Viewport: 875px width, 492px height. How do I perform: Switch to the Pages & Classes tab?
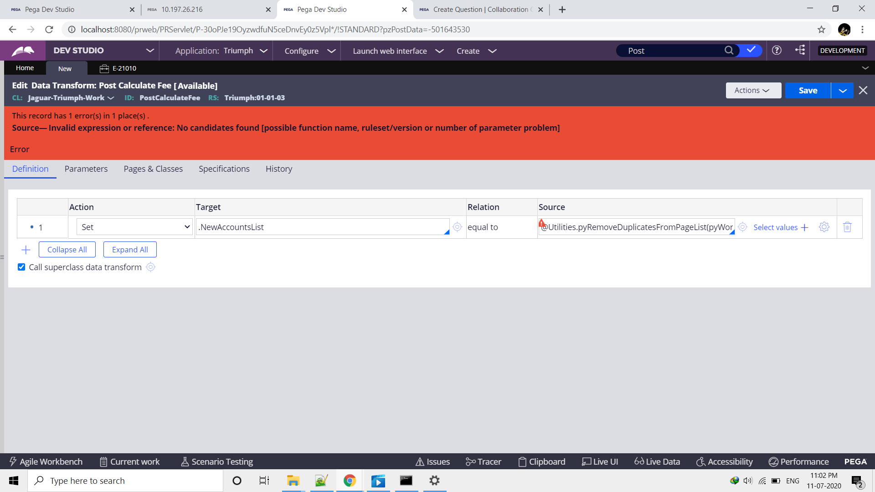(x=153, y=169)
